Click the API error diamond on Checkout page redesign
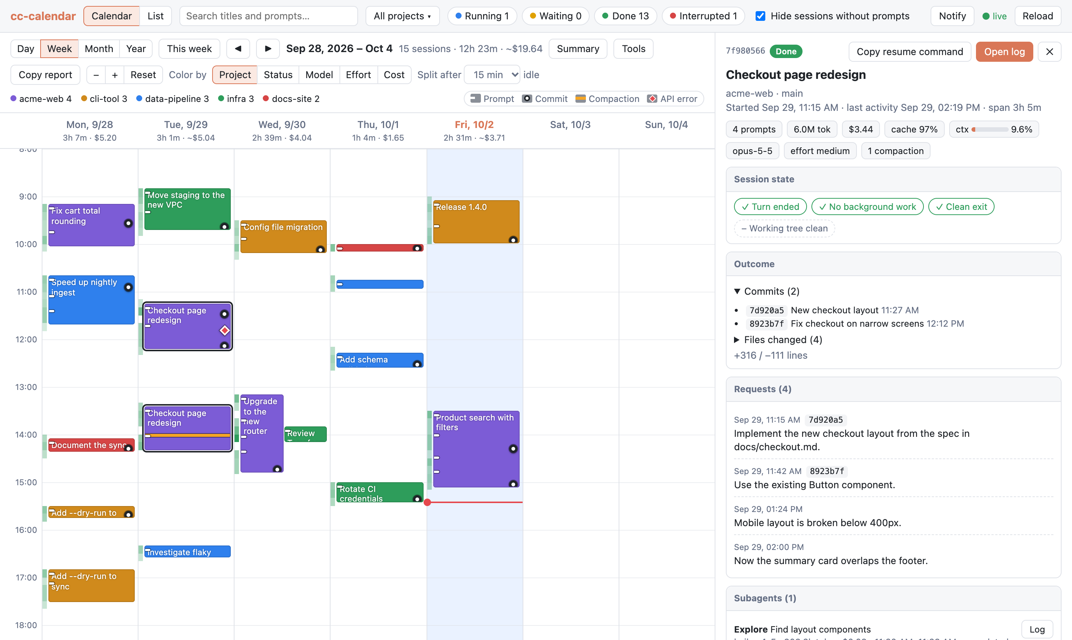Image resolution: width=1072 pixels, height=640 pixels. [x=224, y=330]
